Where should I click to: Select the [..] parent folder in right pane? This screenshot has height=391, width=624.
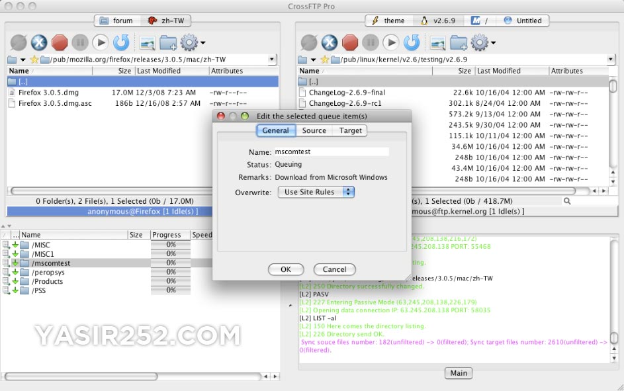pos(453,81)
